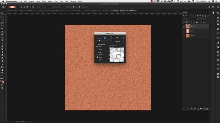Toggle the Transparency checkbox
The image size is (220, 123).
tap(79, 7)
